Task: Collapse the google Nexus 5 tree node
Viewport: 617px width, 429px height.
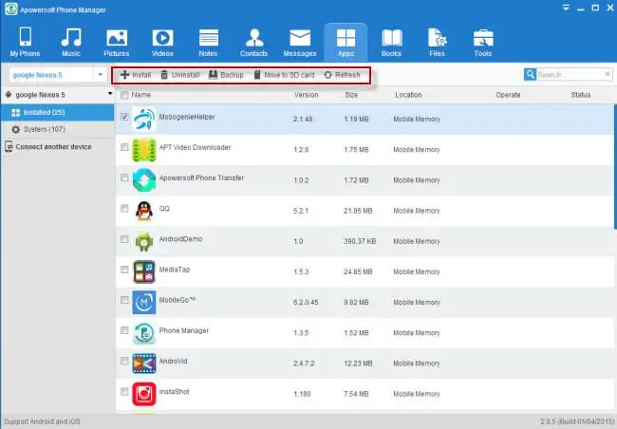Action: tap(110, 94)
